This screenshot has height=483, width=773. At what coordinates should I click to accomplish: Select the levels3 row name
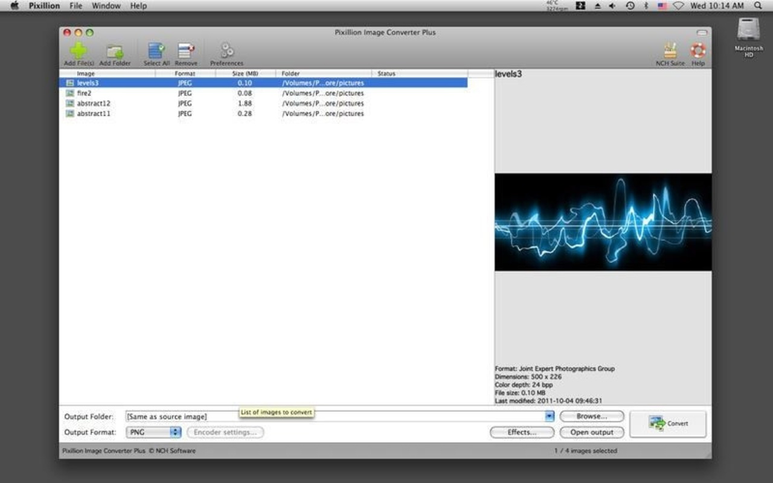click(88, 83)
